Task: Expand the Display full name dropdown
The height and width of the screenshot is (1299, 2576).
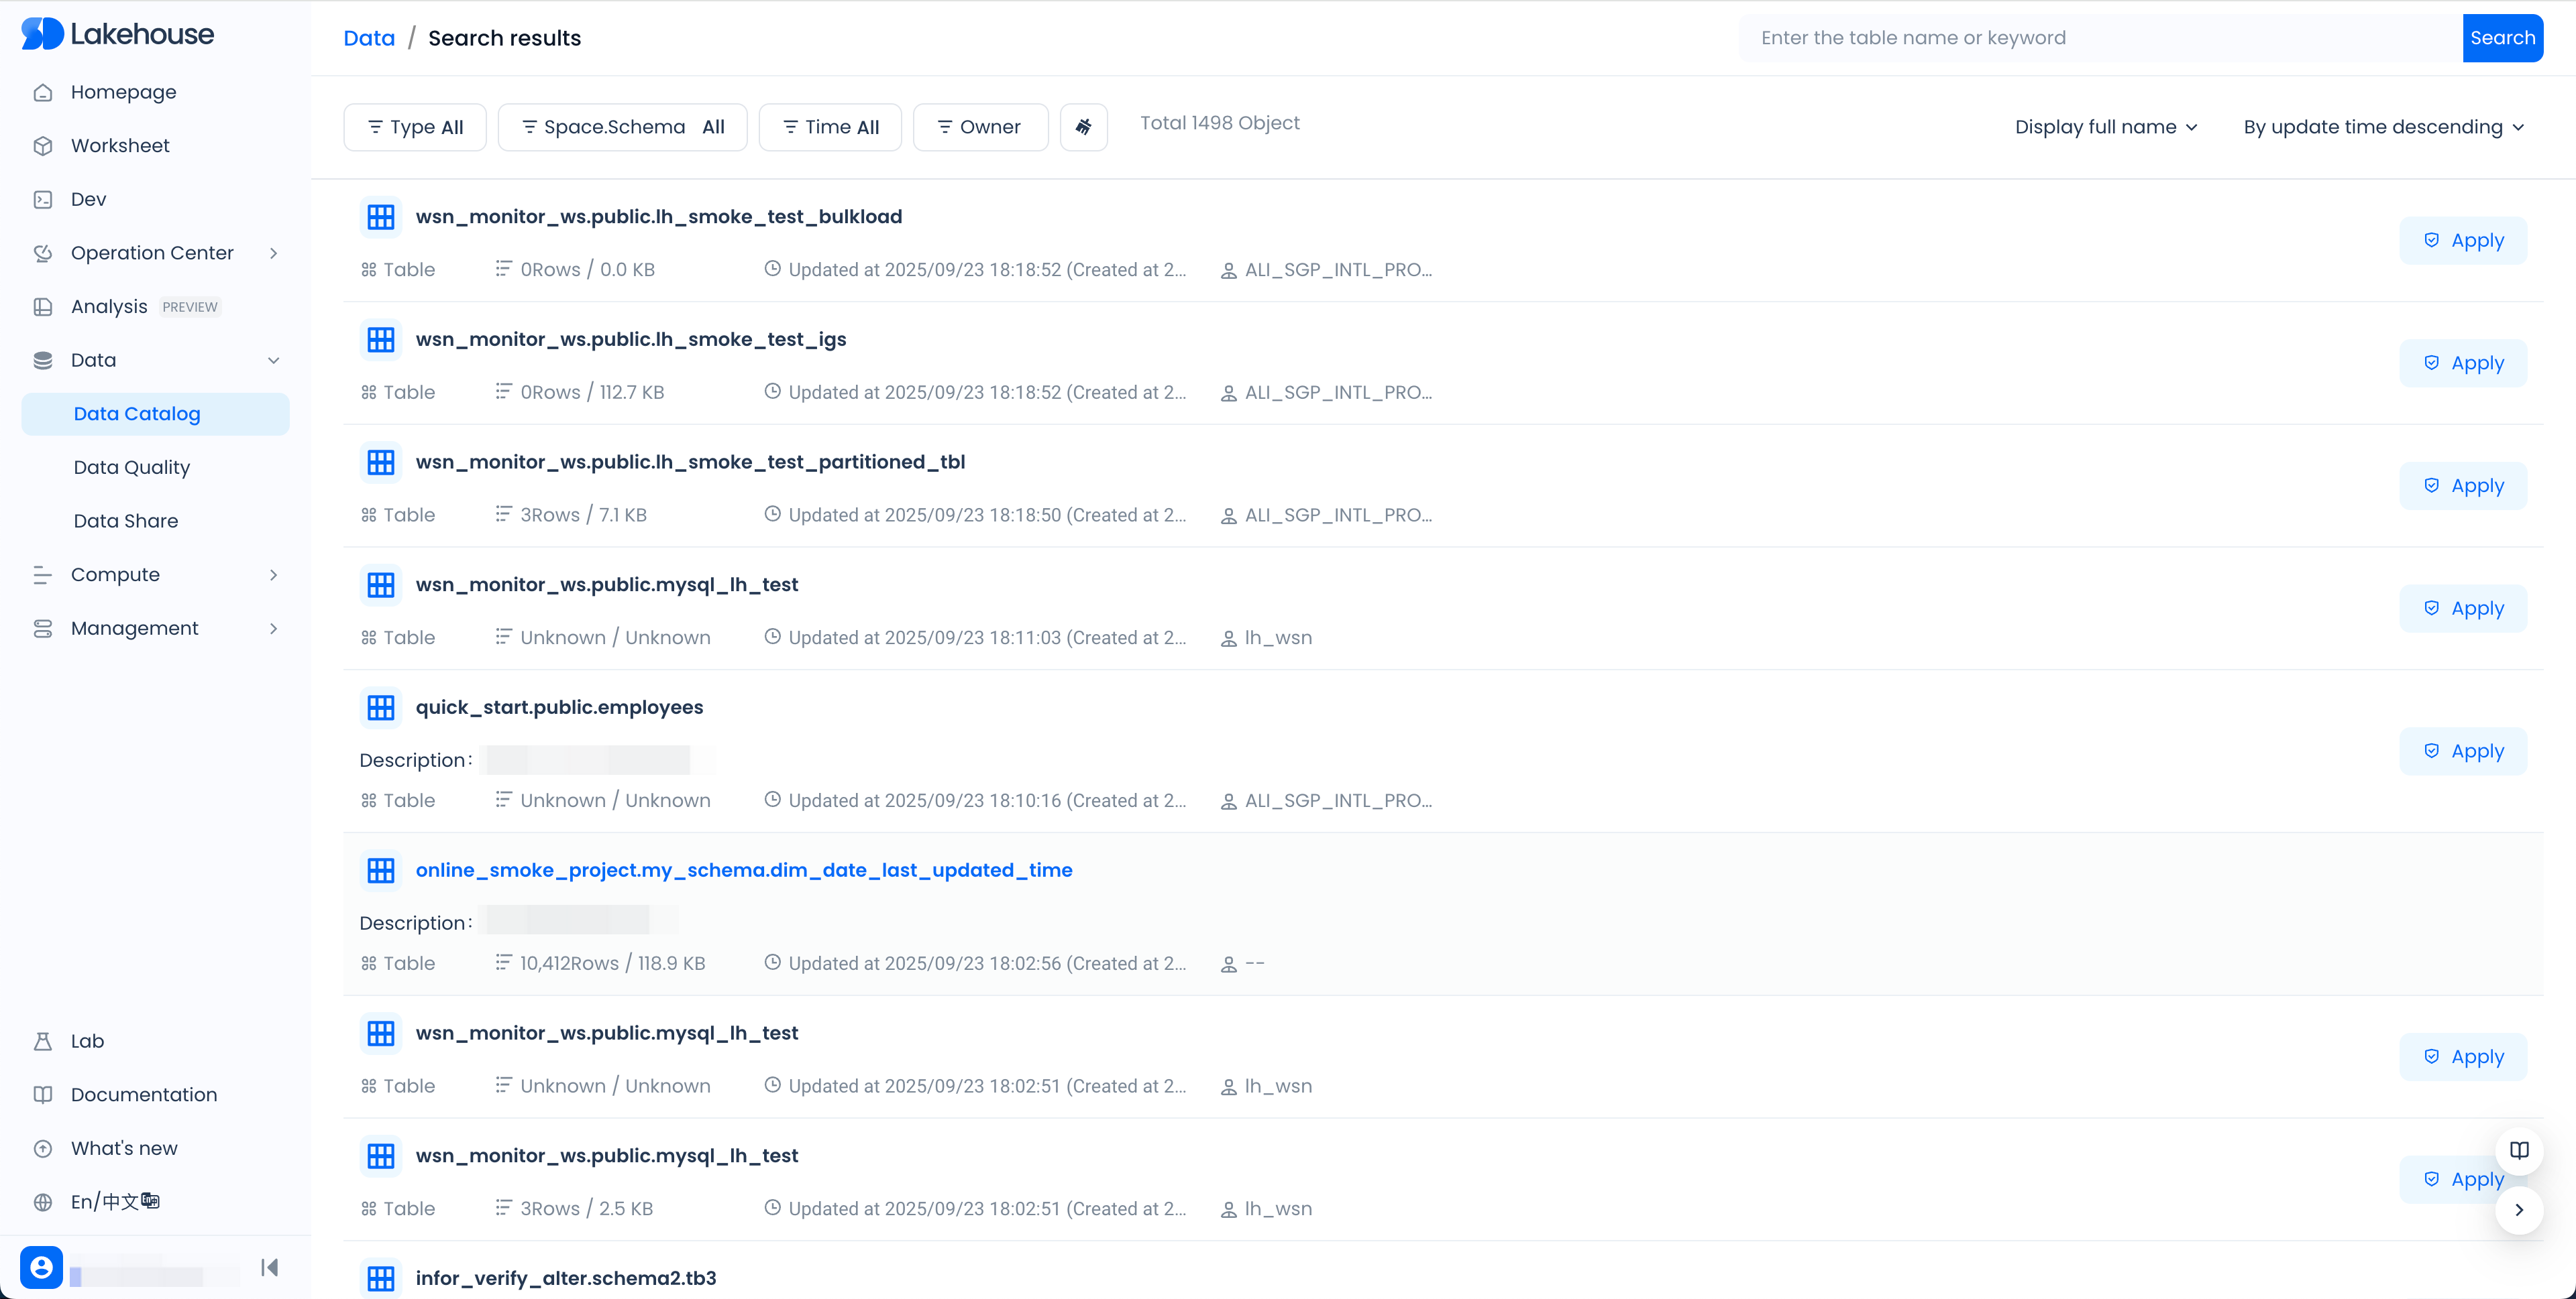Action: pyautogui.click(x=2105, y=127)
